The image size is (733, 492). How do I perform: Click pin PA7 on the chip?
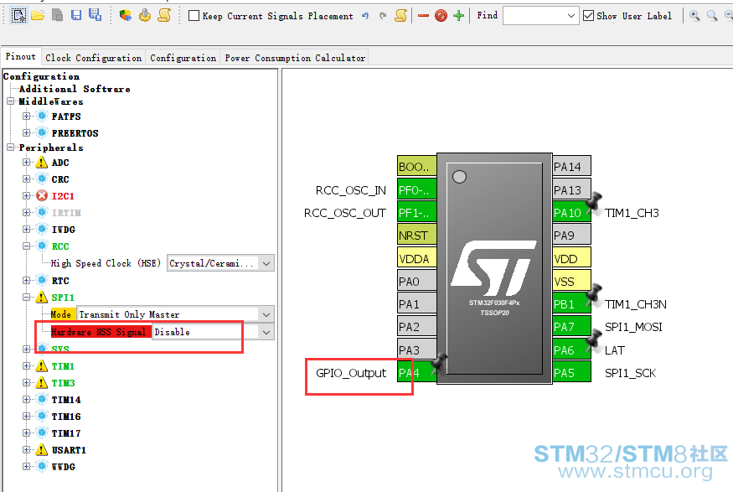[x=571, y=326]
